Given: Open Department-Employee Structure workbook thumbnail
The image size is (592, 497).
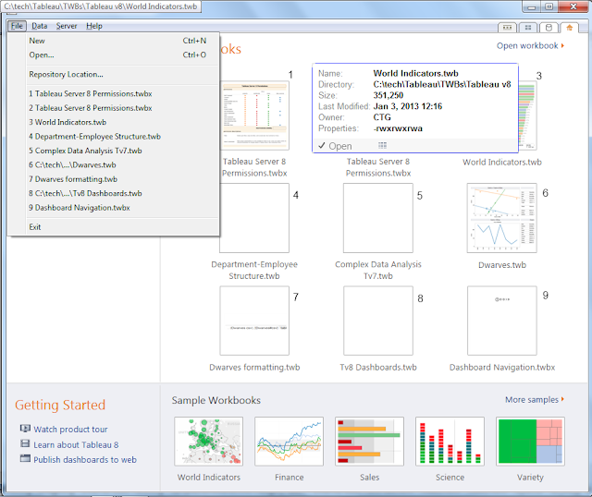Looking at the screenshot, I should coord(254,218).
